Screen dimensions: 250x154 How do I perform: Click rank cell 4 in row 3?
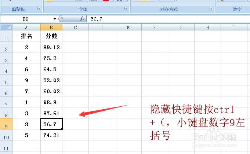coord(26,58)
